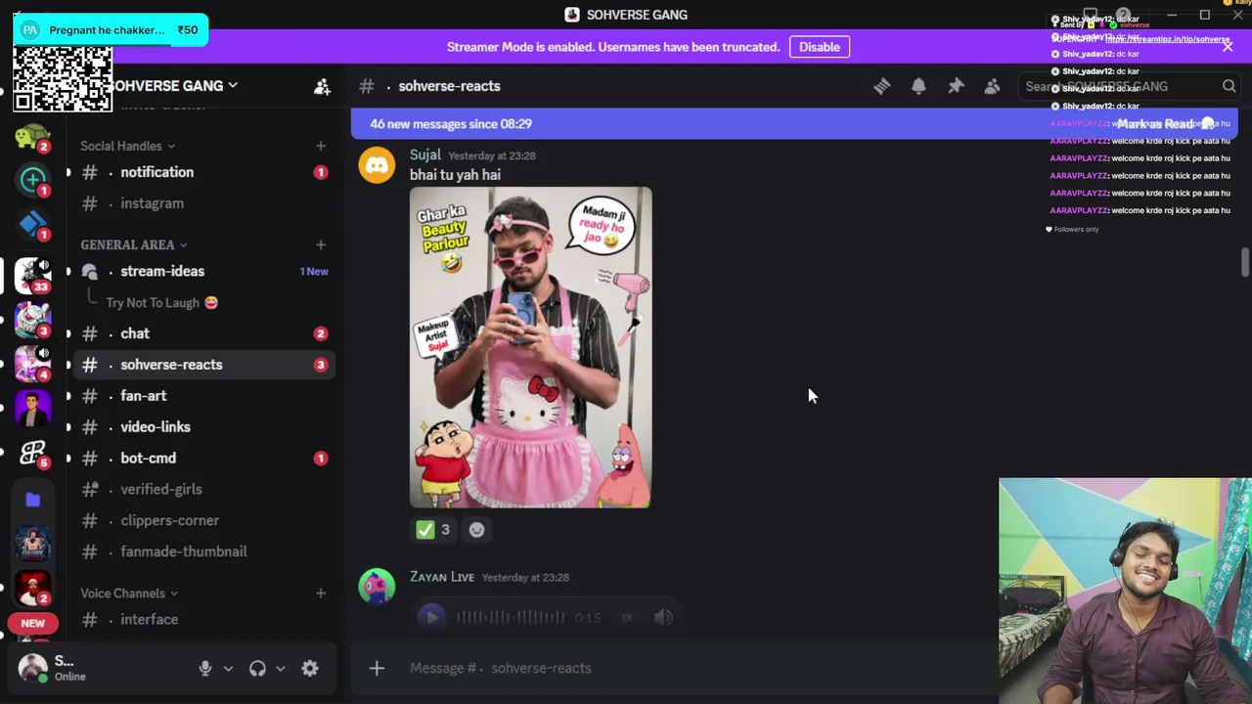Open the server icon with badge 4
The width and height of the screenshot is (1252, 704).
tap(32, 363)
